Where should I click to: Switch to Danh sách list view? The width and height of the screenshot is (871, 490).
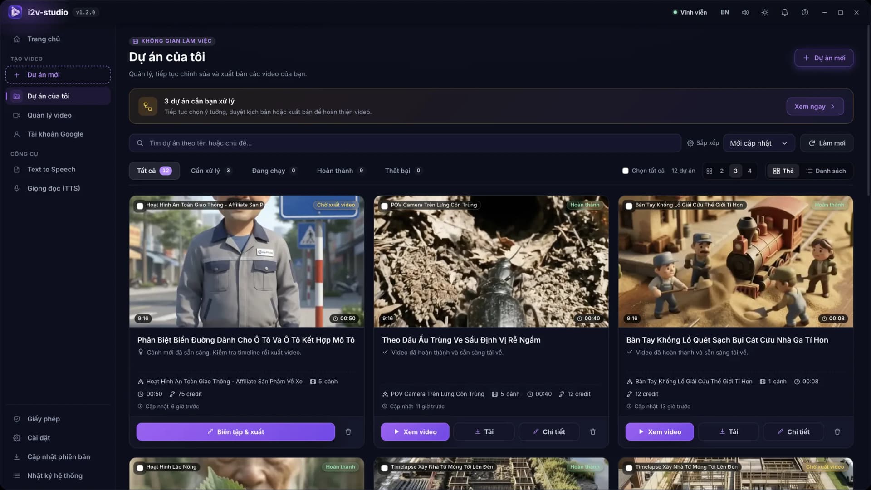pos(826,171)
